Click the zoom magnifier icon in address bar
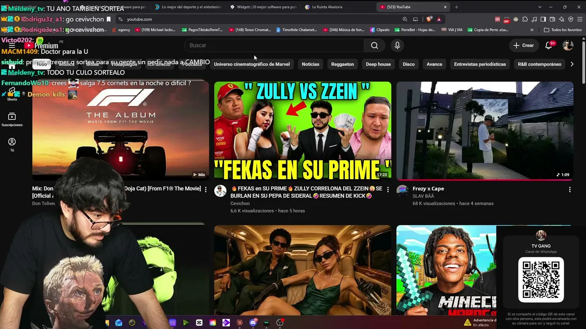 [405, 19]
